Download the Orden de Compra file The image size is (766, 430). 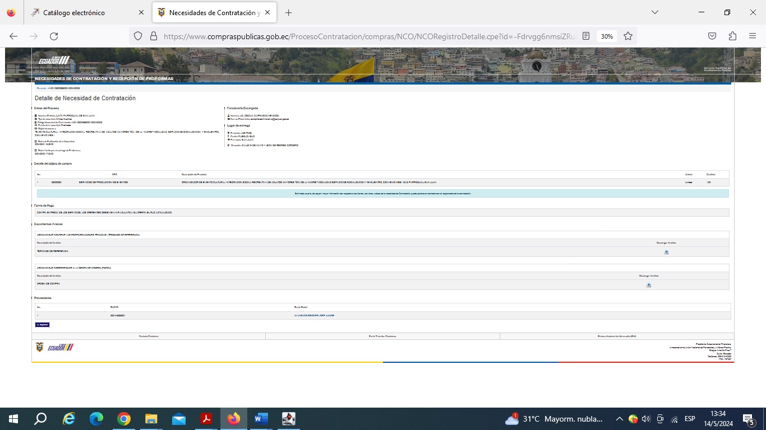point(648,285)
